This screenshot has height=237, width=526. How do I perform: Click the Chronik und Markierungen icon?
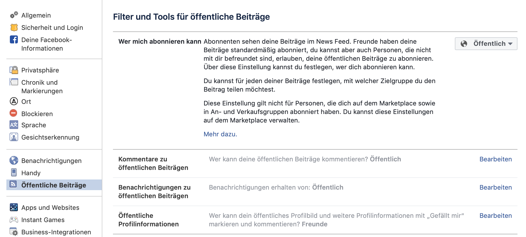coord(14,82)
